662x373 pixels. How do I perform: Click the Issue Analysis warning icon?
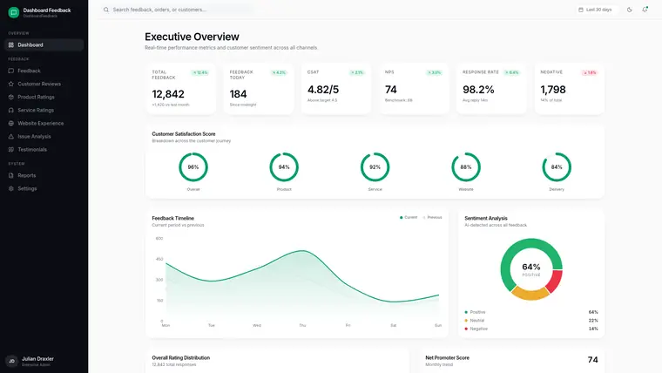pos(11,137)
